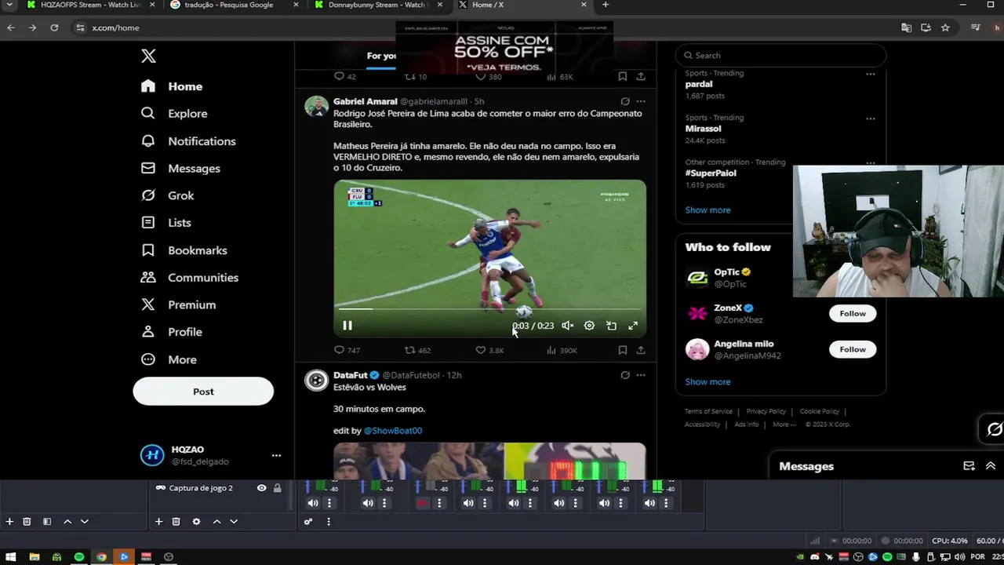
Task: Share Gabriel Amaral's tweet
Action: (x=641, y=350)
